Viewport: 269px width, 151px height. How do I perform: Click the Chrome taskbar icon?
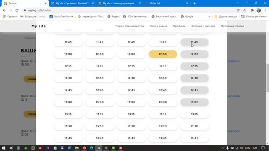coord(99,148)
